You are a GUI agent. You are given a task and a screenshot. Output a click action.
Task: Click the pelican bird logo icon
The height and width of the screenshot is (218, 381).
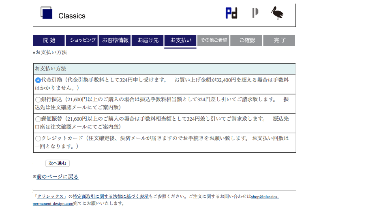(x=277, y=13)
